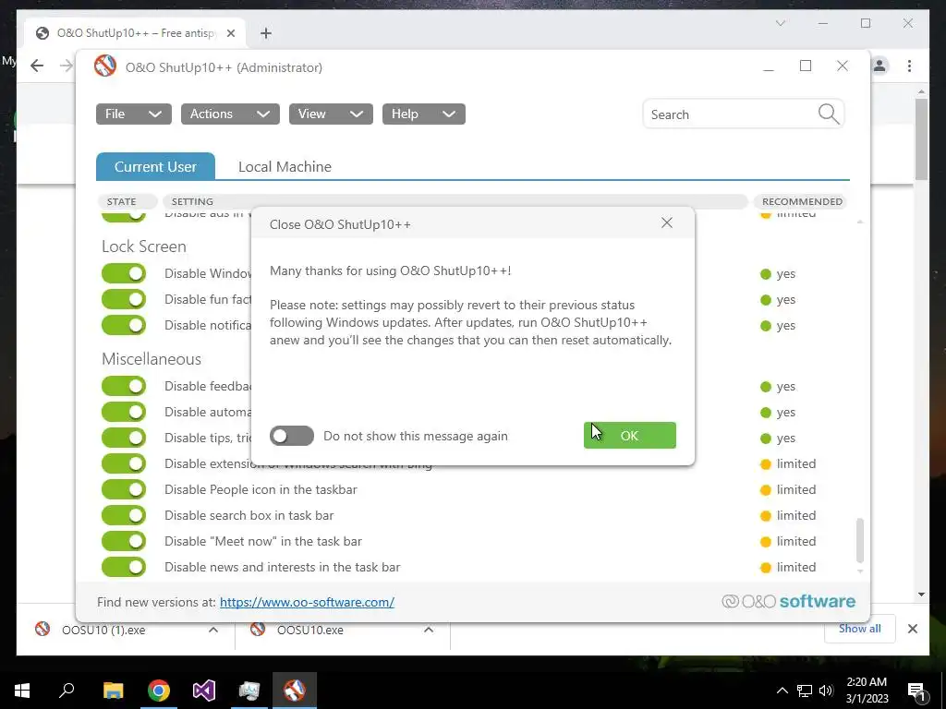
Task: Confirm closing with the green OK button
Action: [x=629, y=436]
